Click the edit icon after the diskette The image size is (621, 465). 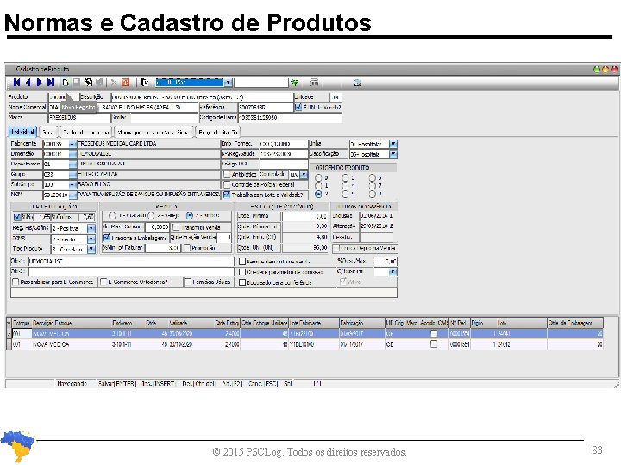tap(88, 83)
